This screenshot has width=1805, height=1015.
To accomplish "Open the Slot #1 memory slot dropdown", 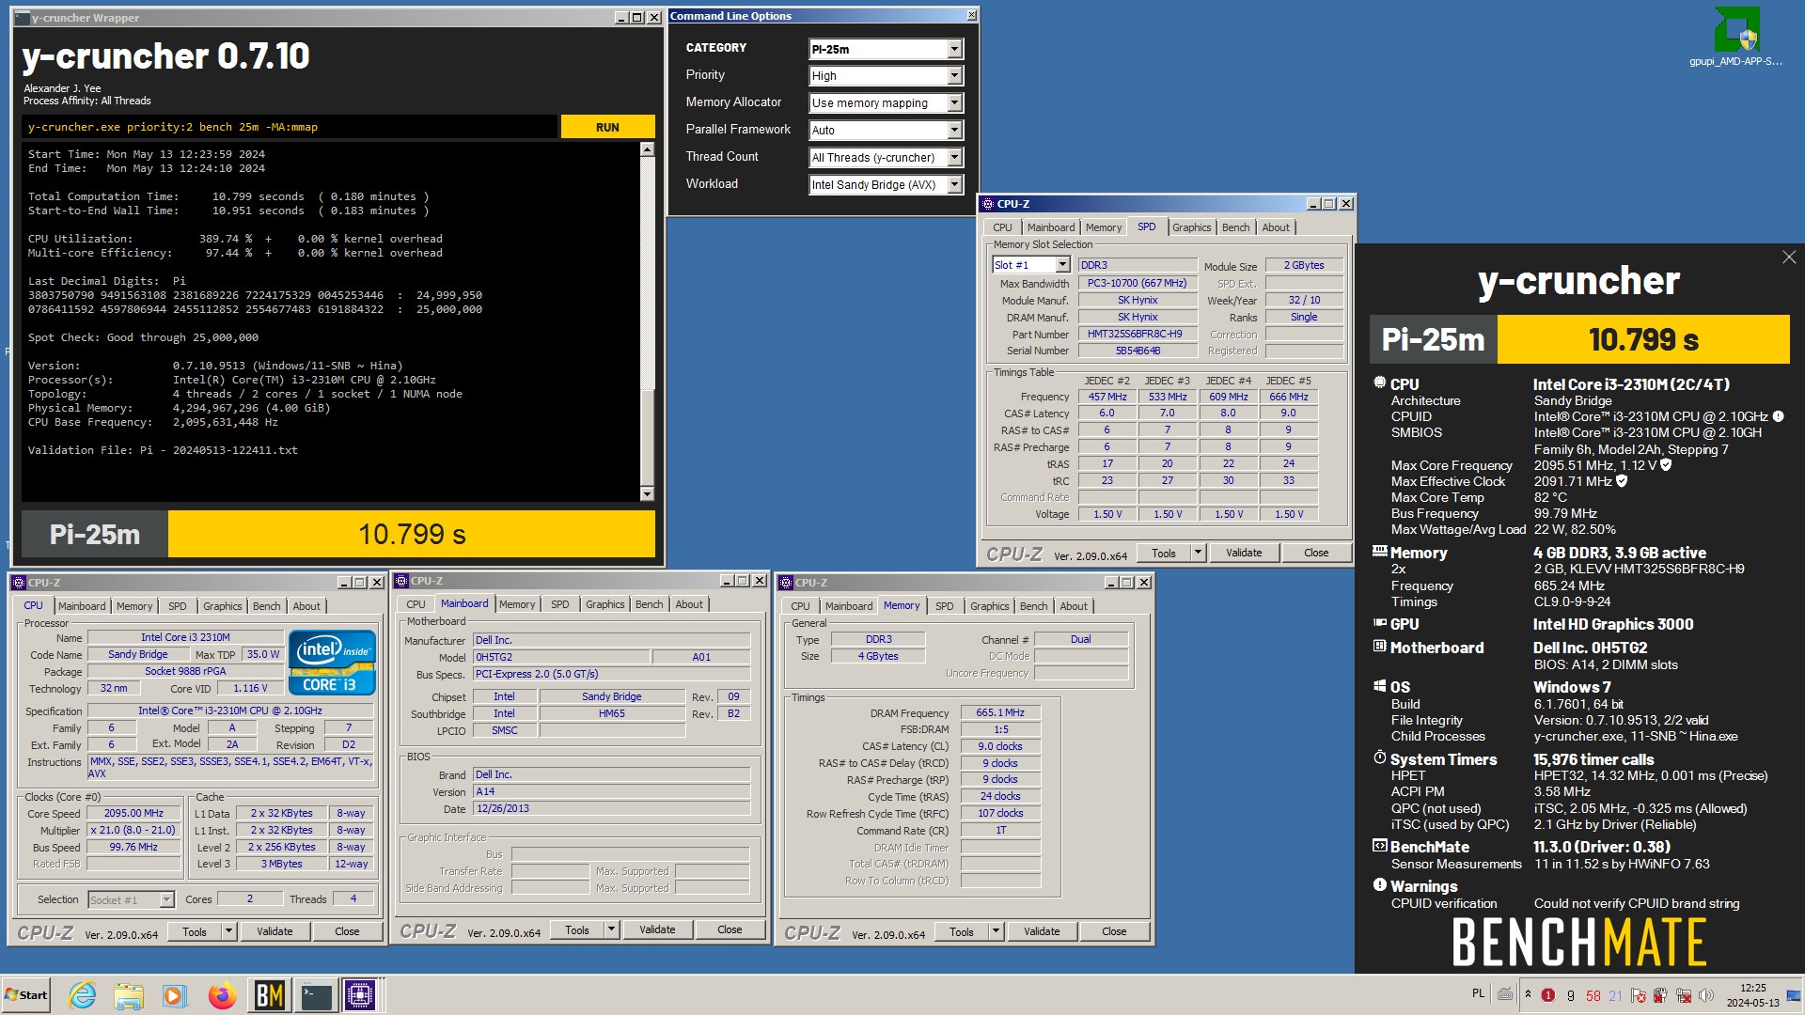I will (1031, 265).
